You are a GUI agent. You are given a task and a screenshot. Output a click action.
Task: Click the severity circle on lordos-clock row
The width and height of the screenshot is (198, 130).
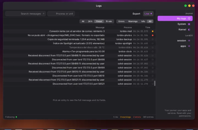point(153,52)
